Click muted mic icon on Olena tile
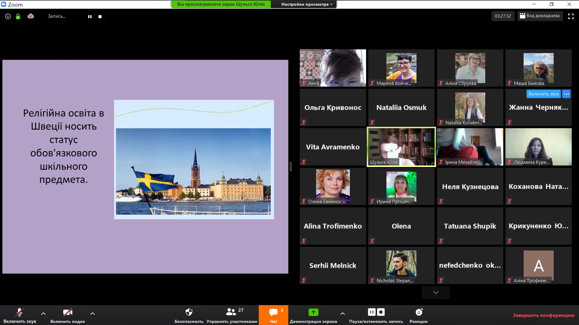This screenshot has height=325, width=579. tap(372, 241)
